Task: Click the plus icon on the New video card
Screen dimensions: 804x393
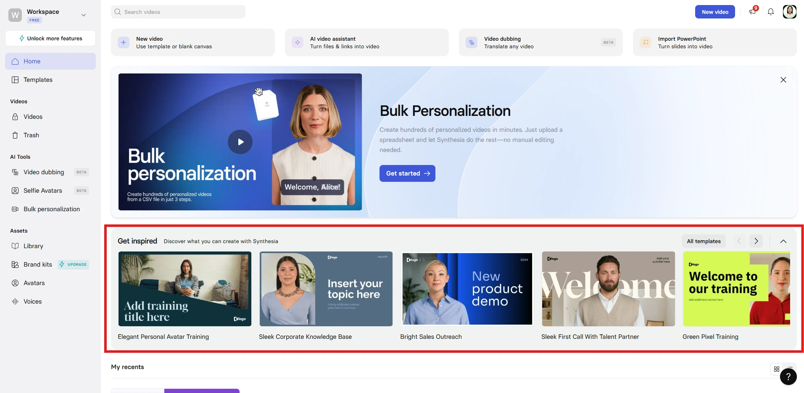Action: click(x=124, y=42)
